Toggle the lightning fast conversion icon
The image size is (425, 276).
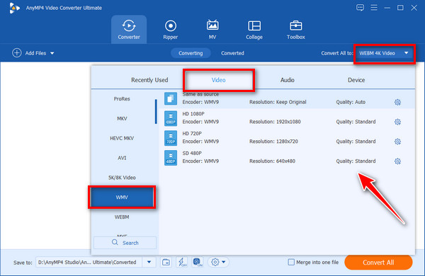[x=181, y=262]
